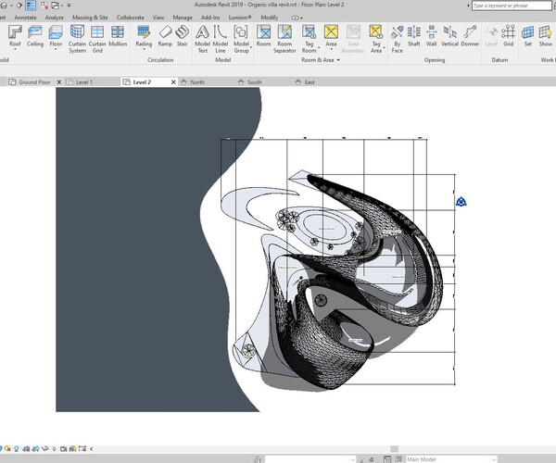Close the Level 2 view tab
The height and width of the screenshot is (463, 556).
pyautogui.click(x=172, y=82)
